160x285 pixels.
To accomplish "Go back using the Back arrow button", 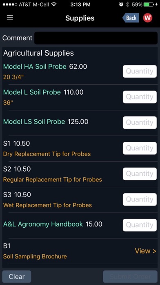I will [131, 18].
